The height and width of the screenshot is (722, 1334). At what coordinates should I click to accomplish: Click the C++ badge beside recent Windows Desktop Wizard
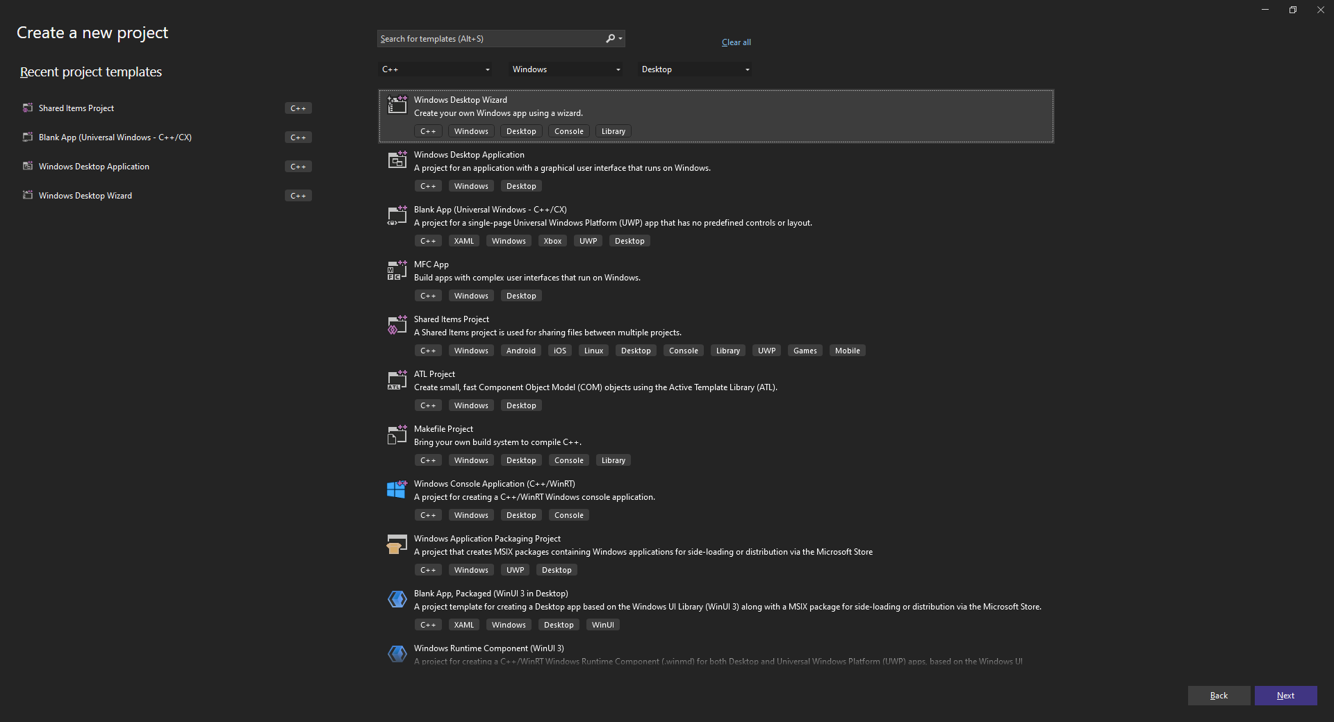(x=298, y=196)
